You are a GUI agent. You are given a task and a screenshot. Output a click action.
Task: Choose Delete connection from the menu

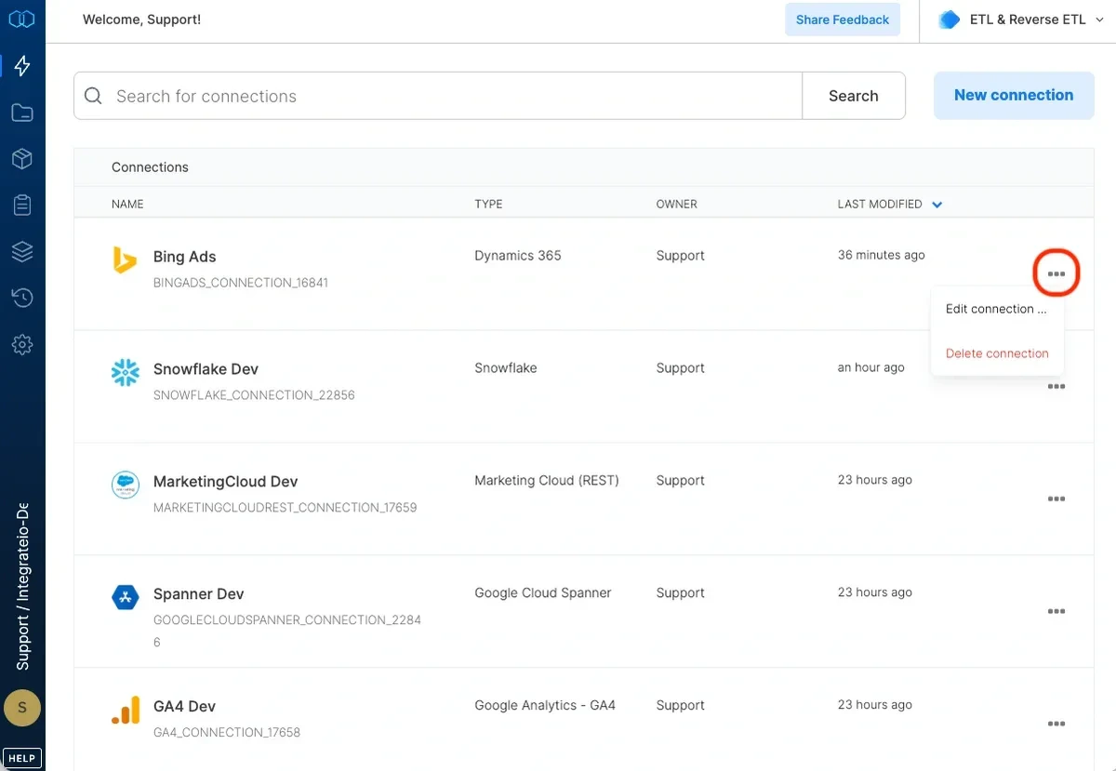click(997, 353)
